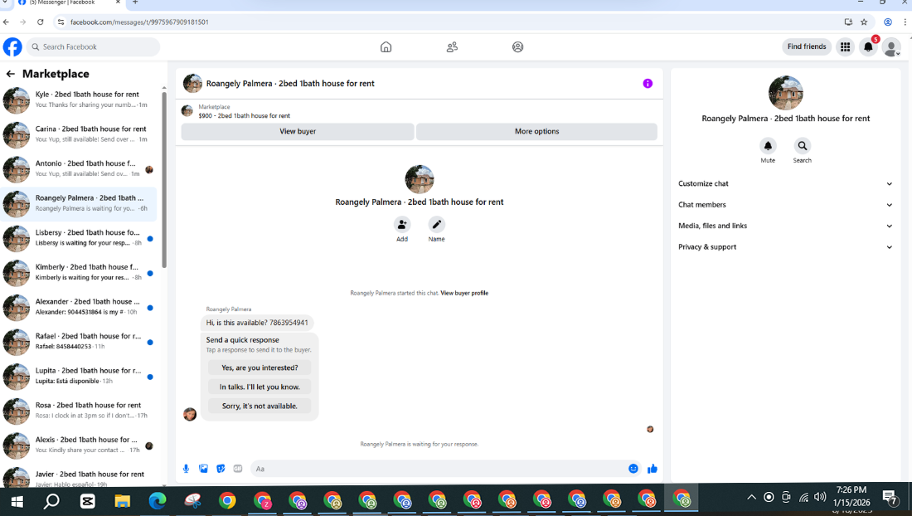Click the Search Facebook field
The width and height of the screenshot is (912, 516).
click(93, 47)
